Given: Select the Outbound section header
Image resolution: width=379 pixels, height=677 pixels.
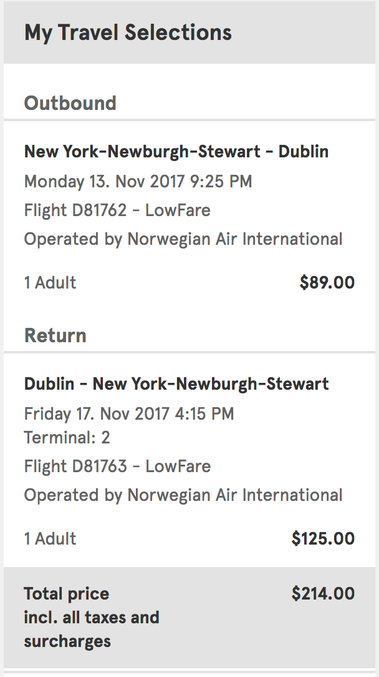Looking at the screenshot, I should pyautogui.click(x=70, y=103).
